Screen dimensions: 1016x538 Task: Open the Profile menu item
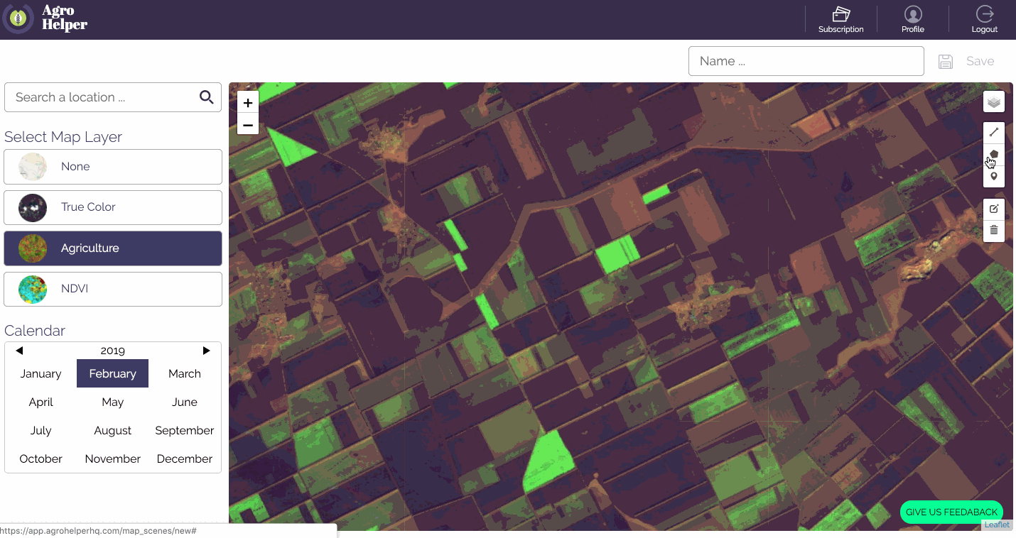coord(913,20)
